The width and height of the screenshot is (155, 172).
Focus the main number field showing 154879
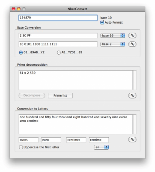click(58, 18)
